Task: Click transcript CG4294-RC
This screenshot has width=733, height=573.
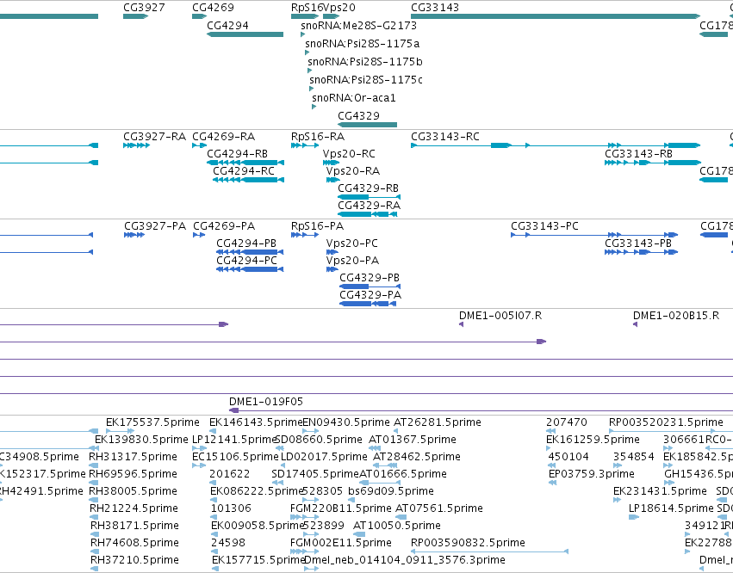Action: click(244, 171)
